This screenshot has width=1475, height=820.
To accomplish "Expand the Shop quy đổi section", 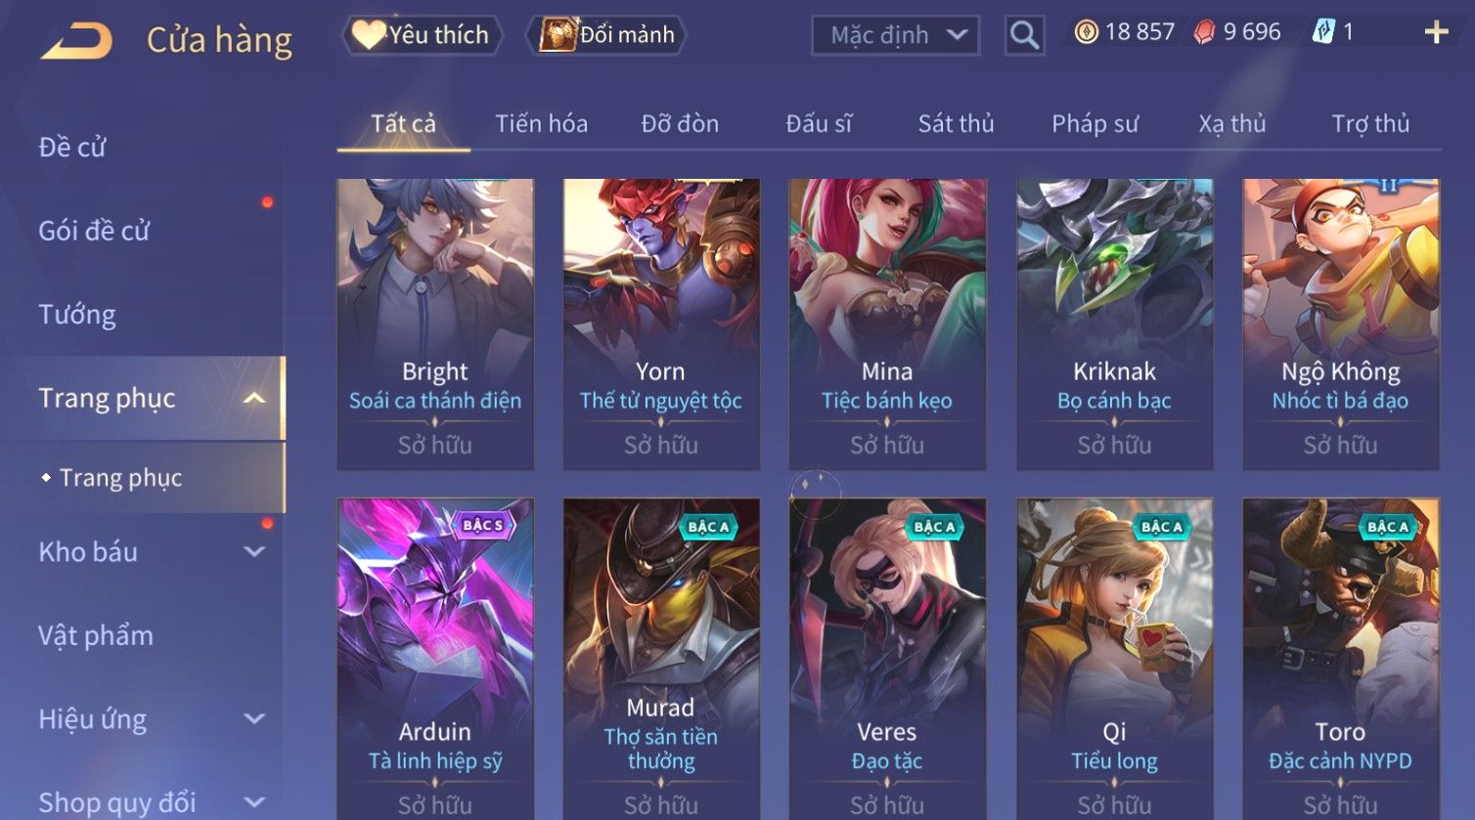I will pos(254,802).
